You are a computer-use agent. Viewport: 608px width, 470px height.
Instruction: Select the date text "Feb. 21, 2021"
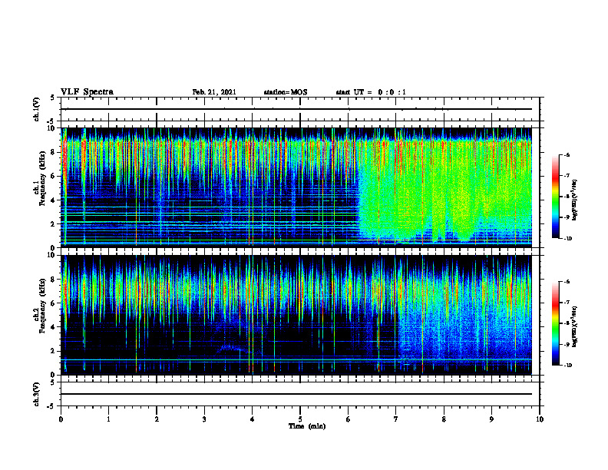(x=214, y=92)
